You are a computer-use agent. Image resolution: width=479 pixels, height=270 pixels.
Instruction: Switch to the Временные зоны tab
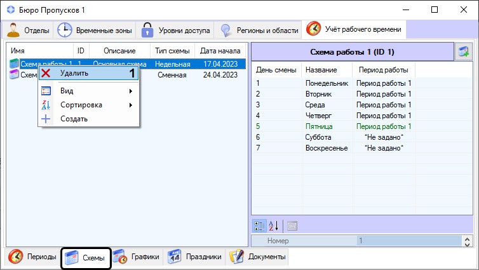(95, 30)
